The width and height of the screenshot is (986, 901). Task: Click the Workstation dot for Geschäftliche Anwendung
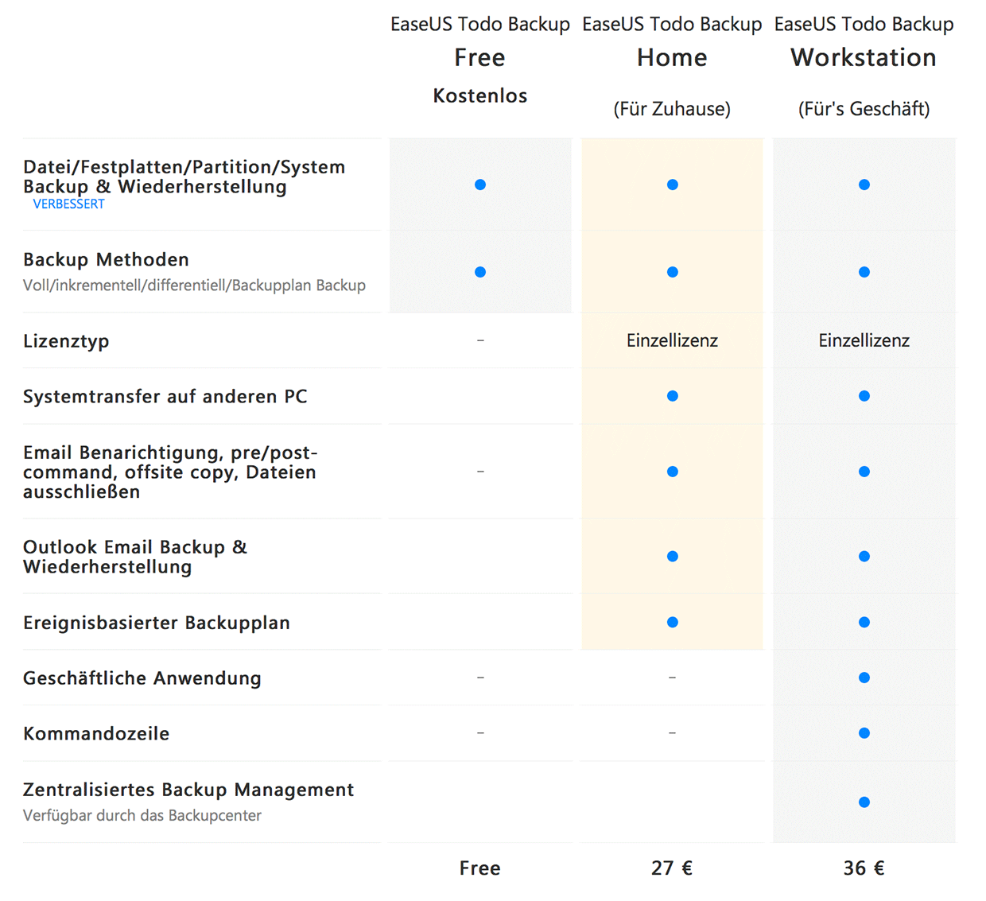(x=864, y=678)
